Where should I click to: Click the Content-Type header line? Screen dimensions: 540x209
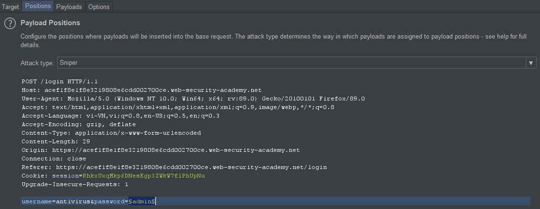click(x=111, y=133)
